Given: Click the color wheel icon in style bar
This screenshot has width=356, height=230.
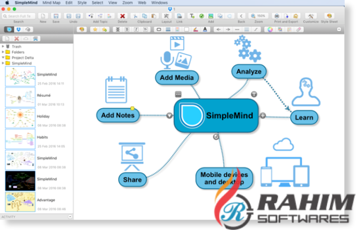Looking at the screenshot, I should (x=270, y=30).
